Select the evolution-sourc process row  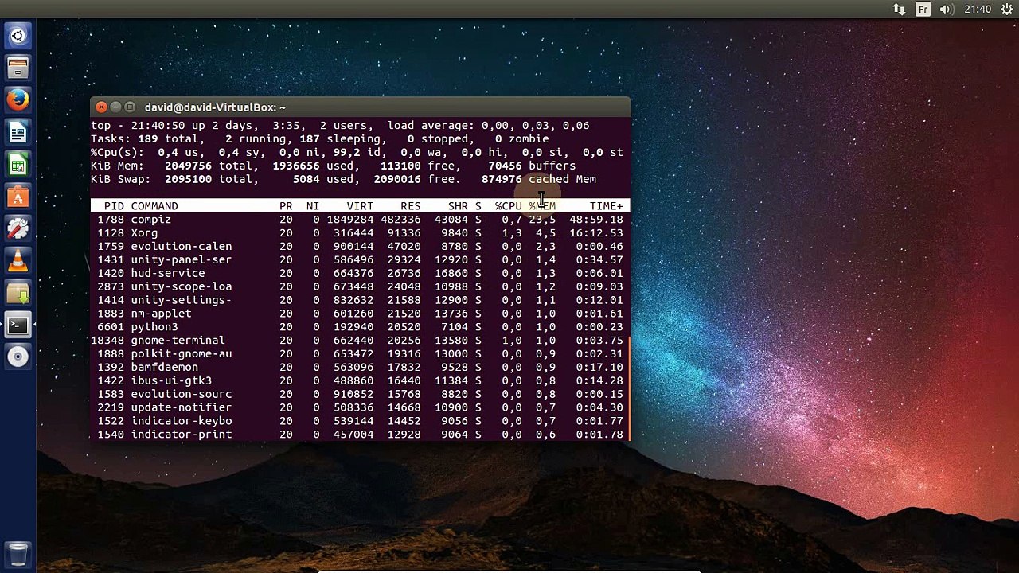tap(360, 394)
